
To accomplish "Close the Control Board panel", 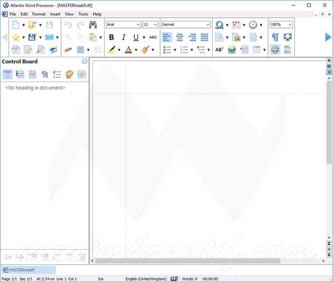I will coord(84,61).
